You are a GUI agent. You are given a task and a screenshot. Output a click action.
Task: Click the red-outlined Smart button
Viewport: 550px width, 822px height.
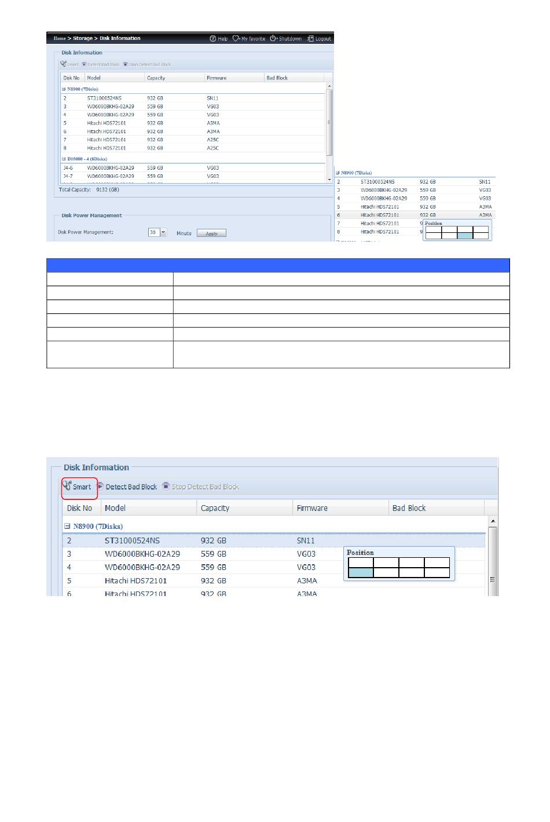[x=78, y=487]
